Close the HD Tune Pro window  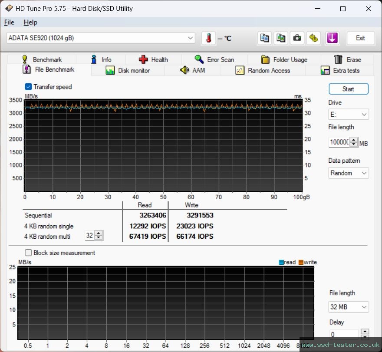tap(369, 9)
